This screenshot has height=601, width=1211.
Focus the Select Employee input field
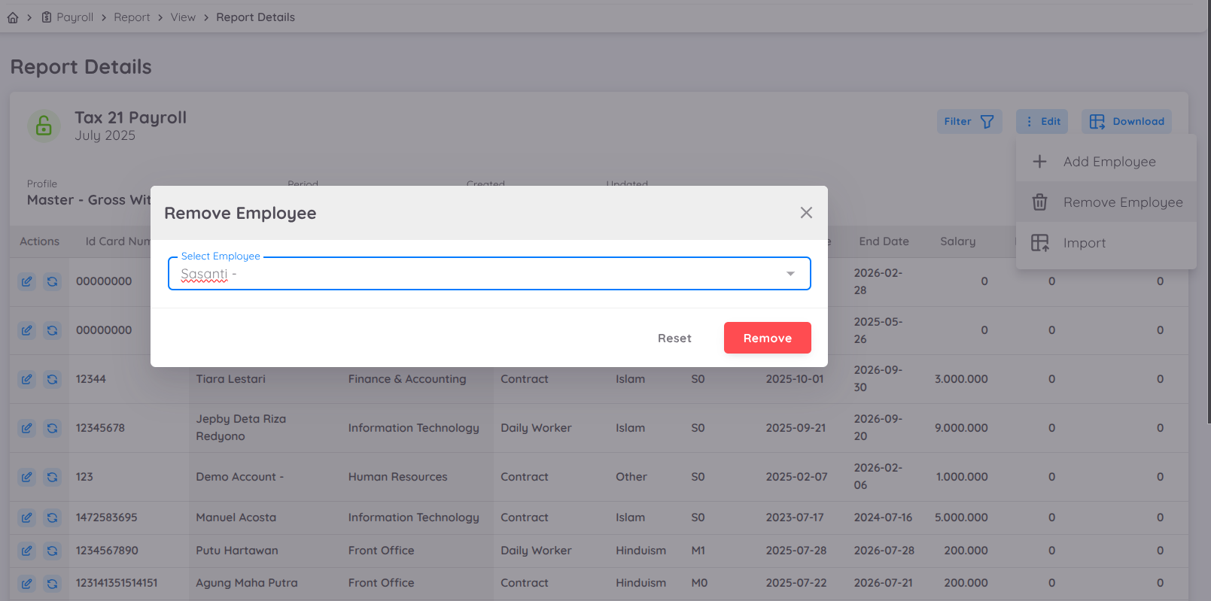[474, 274]
